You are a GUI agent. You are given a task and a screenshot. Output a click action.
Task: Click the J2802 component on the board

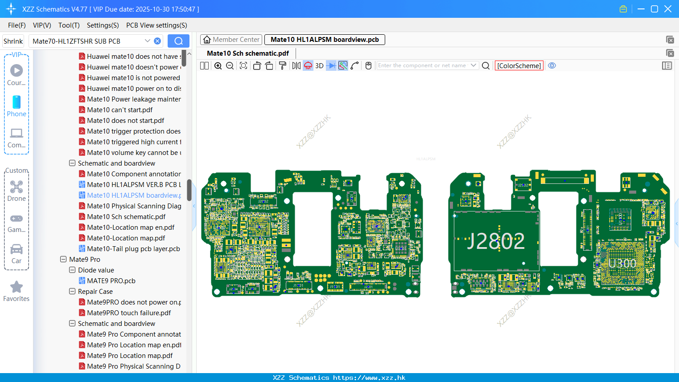pos(496,241)
